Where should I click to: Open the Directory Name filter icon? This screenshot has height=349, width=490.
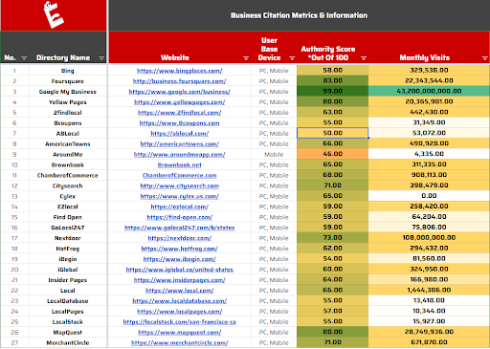click(x=101, y=58)
